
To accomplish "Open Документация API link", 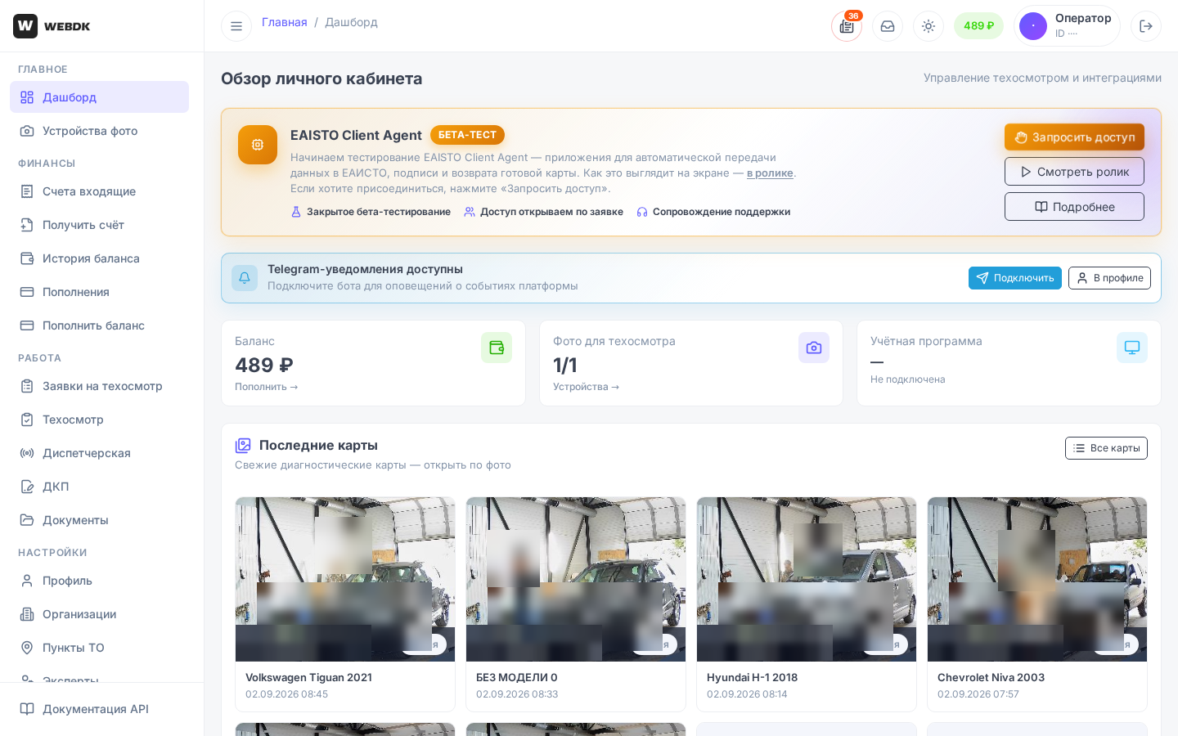I will pos(99,709).
